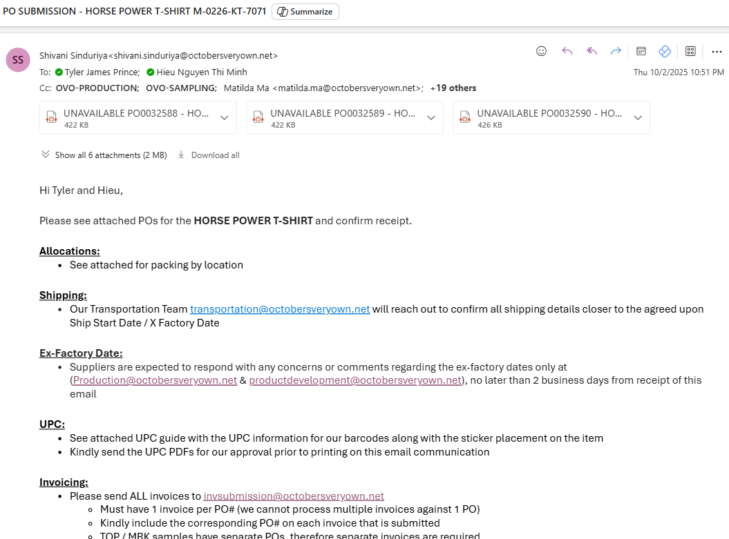Open dropdown for PO0032590 attachment

click(638, 118)
